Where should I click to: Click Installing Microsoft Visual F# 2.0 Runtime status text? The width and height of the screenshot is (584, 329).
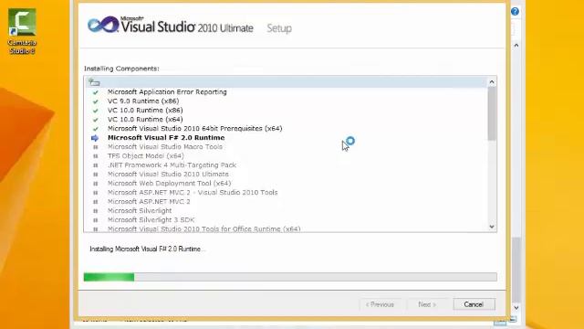point(147,249)
